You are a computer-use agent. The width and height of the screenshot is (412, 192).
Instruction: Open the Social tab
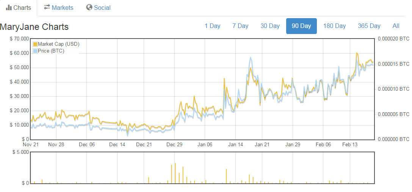coord(98,8)
